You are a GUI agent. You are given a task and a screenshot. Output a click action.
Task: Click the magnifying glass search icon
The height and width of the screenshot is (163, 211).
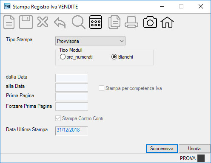pyautogui.click(x=78, y=22)
